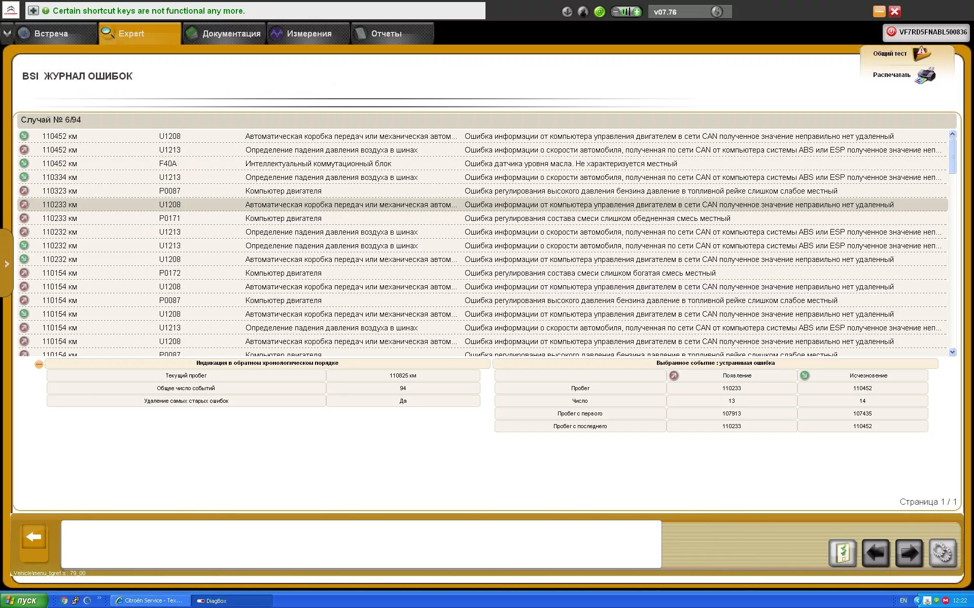Switch to DiagBox taskbar button
Image resolution: width=974 pixels, height=608 pixels.
point(233,600)
